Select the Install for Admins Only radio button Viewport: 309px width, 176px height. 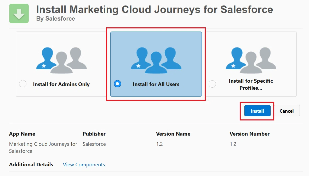[23, 84]
